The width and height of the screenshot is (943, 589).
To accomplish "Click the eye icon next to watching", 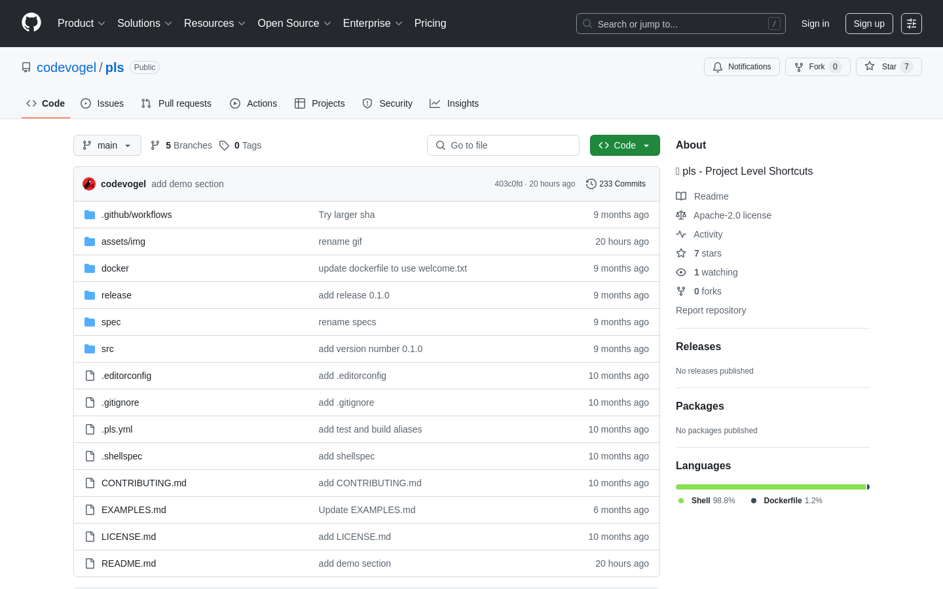I will click(681, 272).
